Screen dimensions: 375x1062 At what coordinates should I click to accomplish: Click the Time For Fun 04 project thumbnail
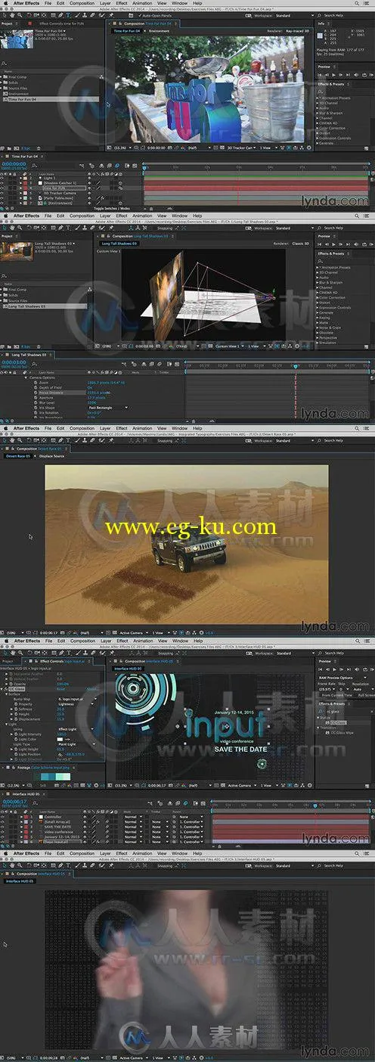click(15, 39)
